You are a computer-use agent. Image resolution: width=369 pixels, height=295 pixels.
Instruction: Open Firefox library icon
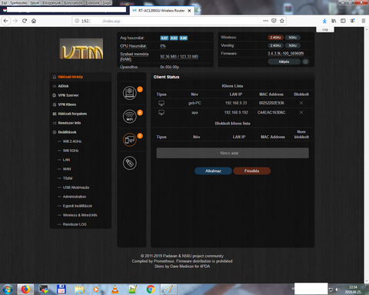coord(334,21)
